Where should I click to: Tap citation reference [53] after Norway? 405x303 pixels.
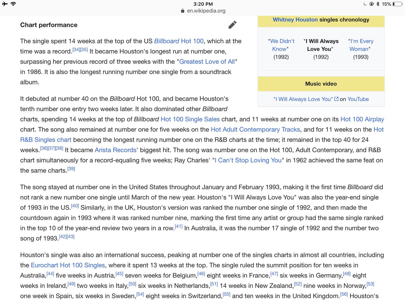pos(370,284)
